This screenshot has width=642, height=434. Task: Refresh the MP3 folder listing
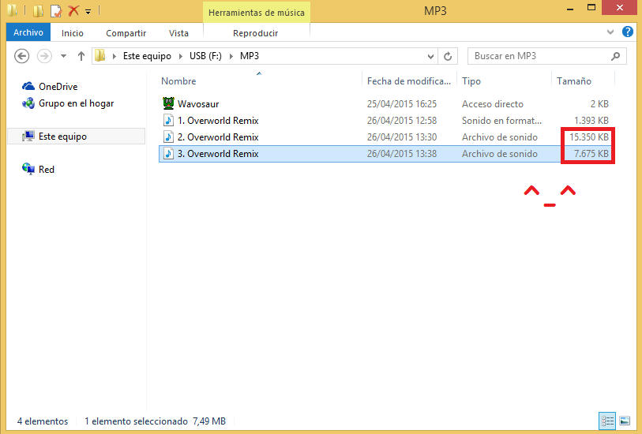pos(448,56)
